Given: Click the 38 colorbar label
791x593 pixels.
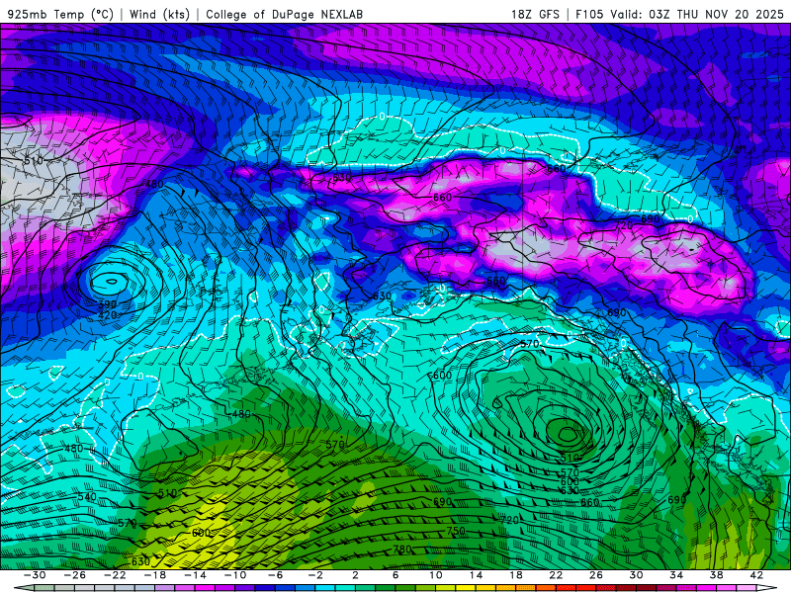Looking at the screenshot, I should [x=716, y=575].
